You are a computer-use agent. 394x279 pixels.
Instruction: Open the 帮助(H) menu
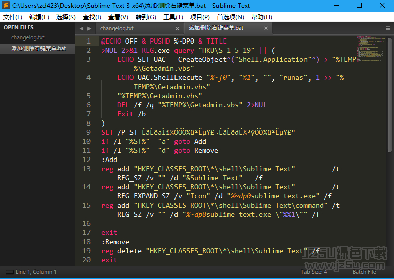(x=261, y=17)
